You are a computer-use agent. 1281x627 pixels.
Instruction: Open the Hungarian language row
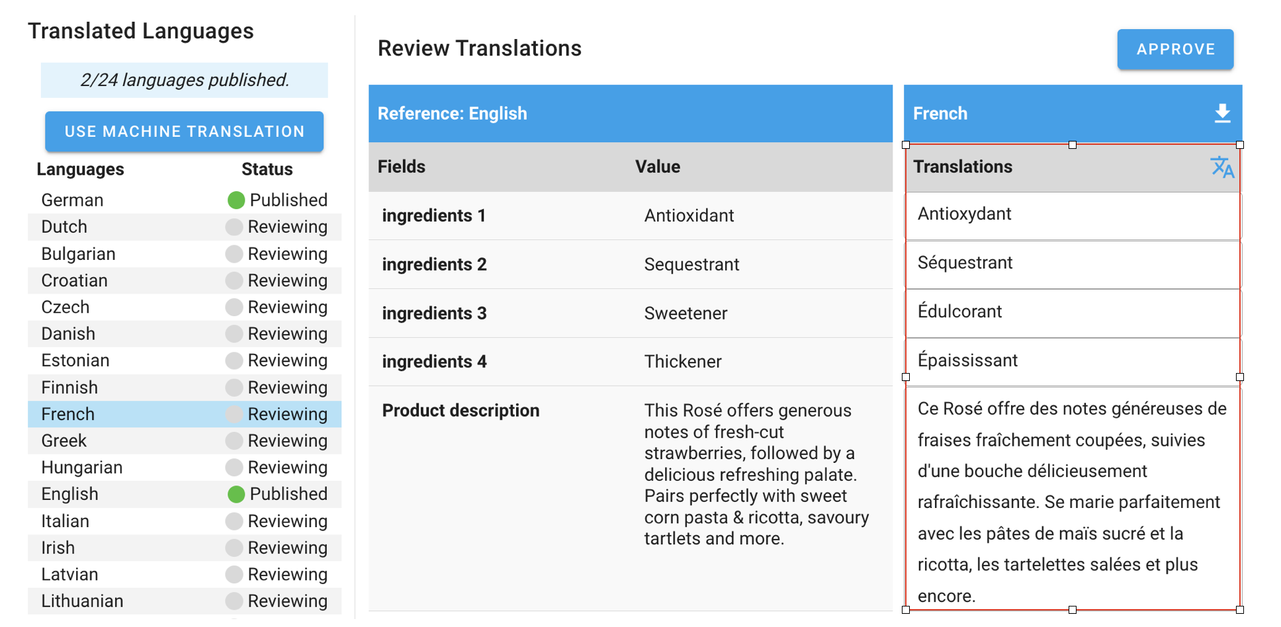click(81, 468)
